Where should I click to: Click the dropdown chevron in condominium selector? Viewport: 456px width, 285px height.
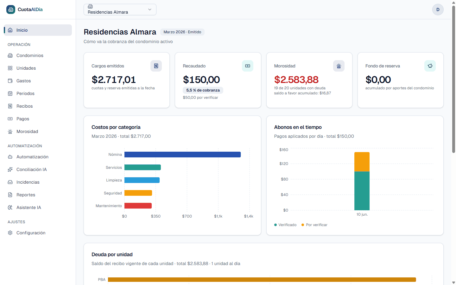(x=150, y=9)
